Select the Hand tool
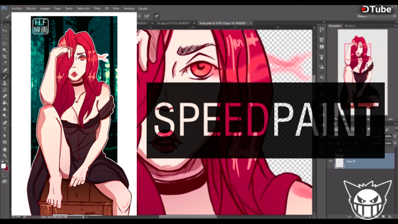This screenshot has height=224, width=398. click(5, 149)
